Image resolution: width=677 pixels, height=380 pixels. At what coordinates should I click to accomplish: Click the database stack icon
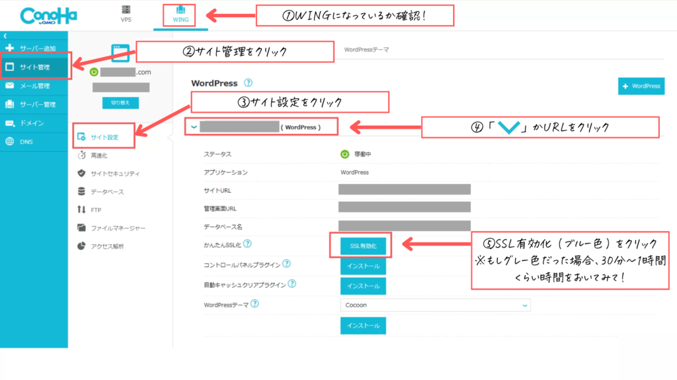coord(81,191)
